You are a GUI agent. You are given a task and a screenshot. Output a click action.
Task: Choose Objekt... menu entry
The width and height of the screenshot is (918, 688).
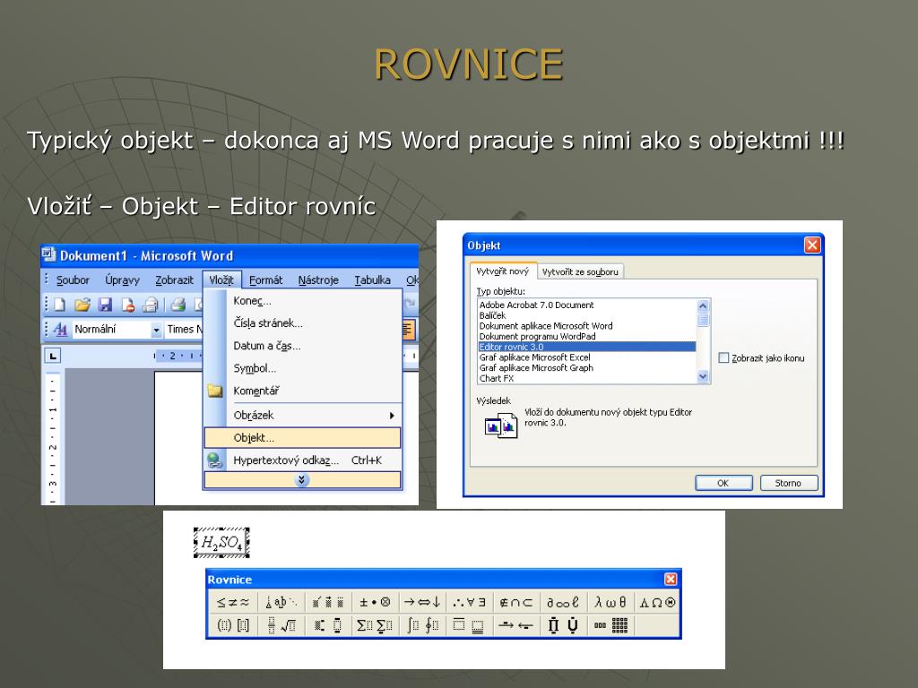(302, 437)
